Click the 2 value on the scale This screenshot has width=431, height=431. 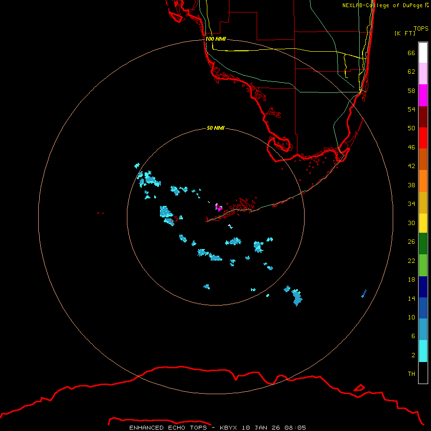tap(413, 355)
